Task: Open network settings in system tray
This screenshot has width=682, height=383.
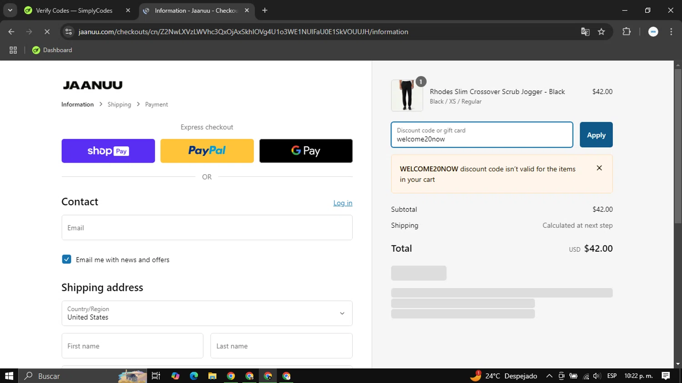Action: [586, 376]
